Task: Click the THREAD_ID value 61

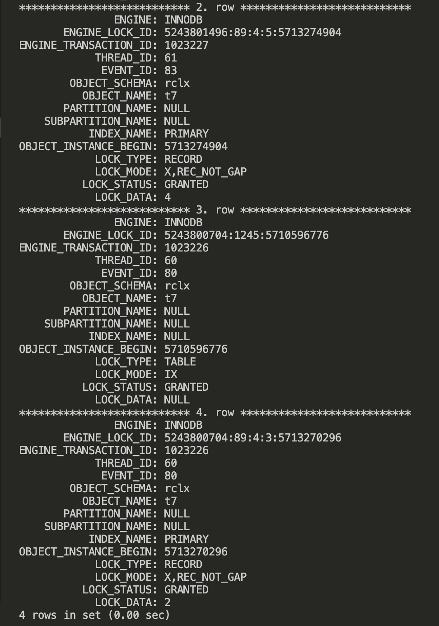Action: (170, 58)
